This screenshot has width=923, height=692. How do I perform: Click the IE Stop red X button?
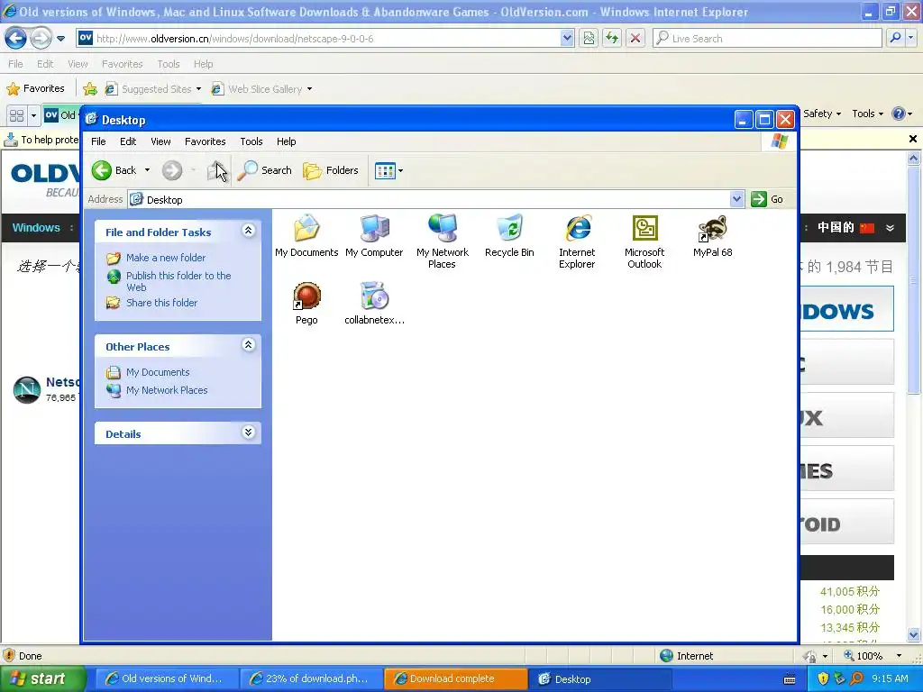635,38
